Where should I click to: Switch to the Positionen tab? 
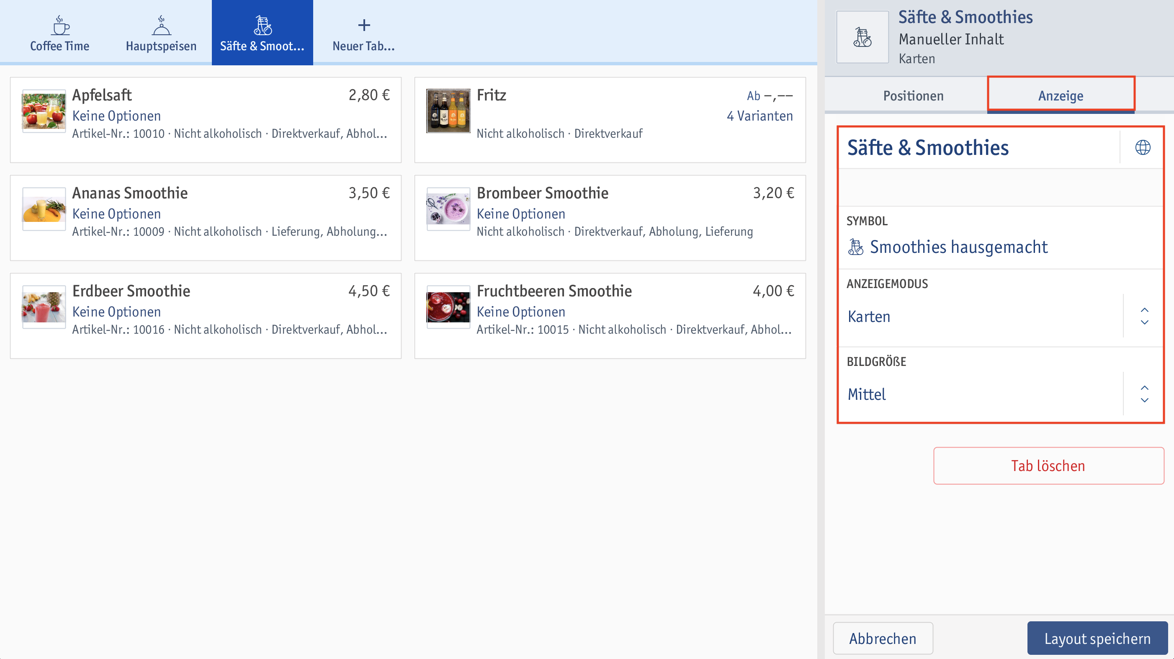[912, 96]
